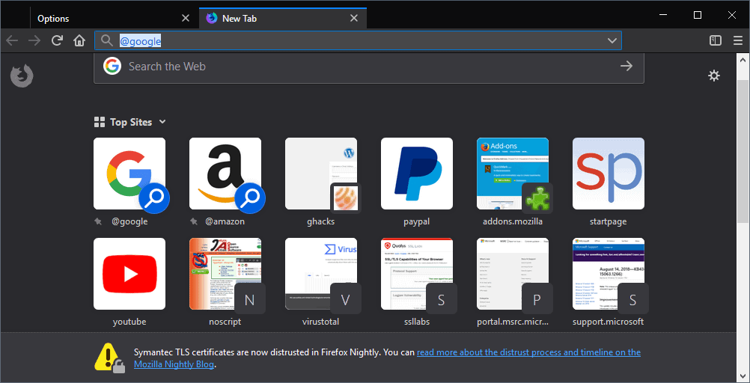The width and height of the screenshot is (750, 383).
Task: Click the 'youtube' label text
Action: (x=129, y=322)
